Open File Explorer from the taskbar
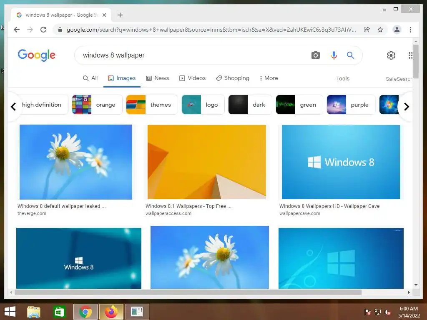 point(34,312)
